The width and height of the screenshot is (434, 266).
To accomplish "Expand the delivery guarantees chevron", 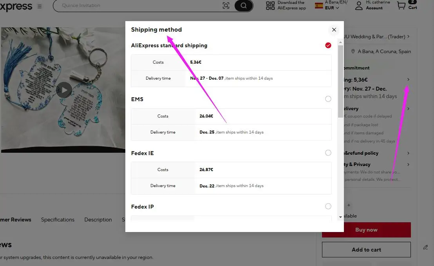I will coord(408,109).
